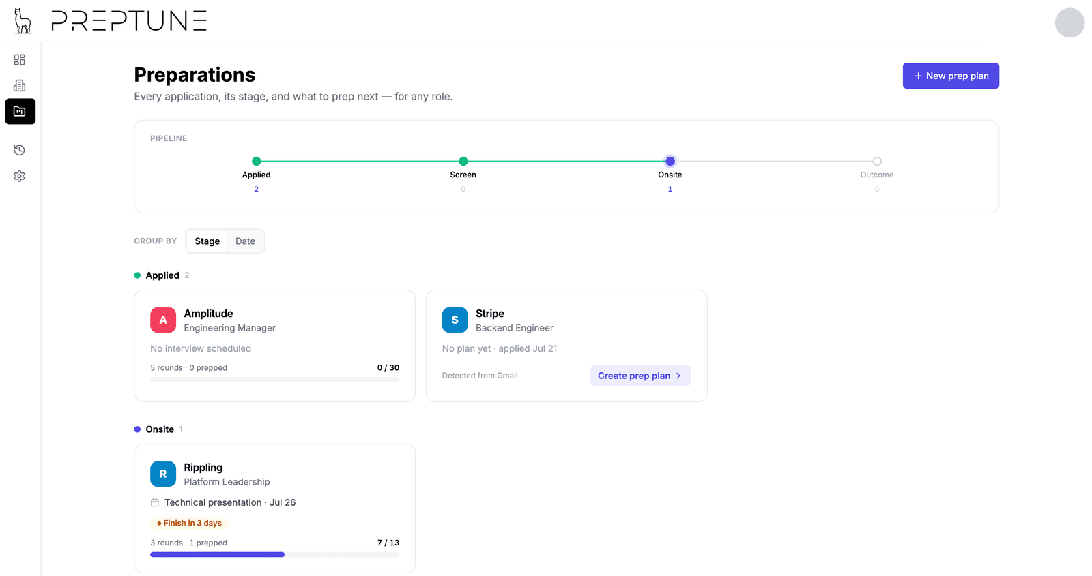Click the Amplitude 'A' company logo
This screenshot has width=1092, height=576.
[163, 320]
